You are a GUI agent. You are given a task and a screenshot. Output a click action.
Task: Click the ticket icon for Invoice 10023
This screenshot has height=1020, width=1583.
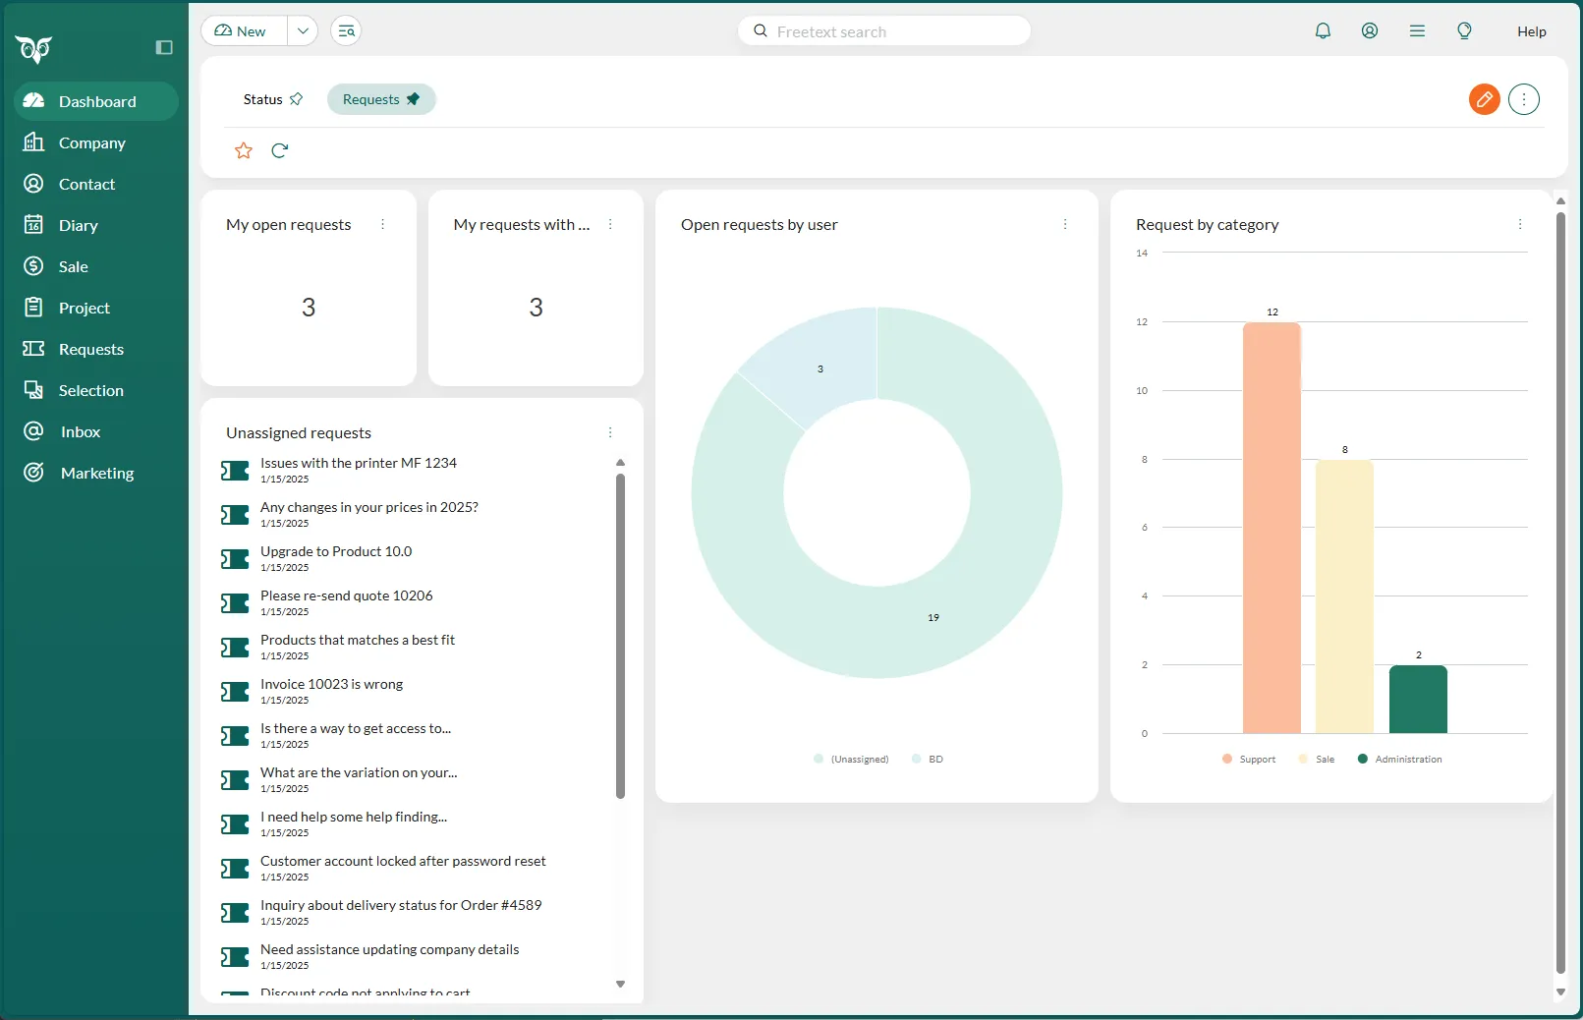coord(235,692)
